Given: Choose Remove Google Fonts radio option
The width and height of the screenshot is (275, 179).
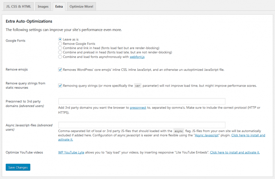Looking at the screenshot, I should click(x=60, y=43).
